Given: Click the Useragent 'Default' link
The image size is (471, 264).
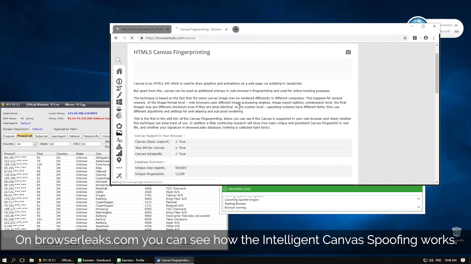Looking at the screenshot, I should tap(25, 123).
